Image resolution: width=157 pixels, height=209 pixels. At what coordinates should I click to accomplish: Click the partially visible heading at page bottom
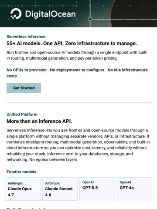[26, 208]
